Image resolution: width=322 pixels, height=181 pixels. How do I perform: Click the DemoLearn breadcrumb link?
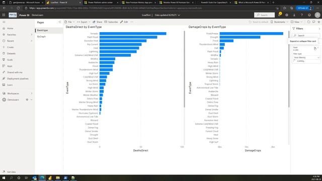[x=37, y=15]
